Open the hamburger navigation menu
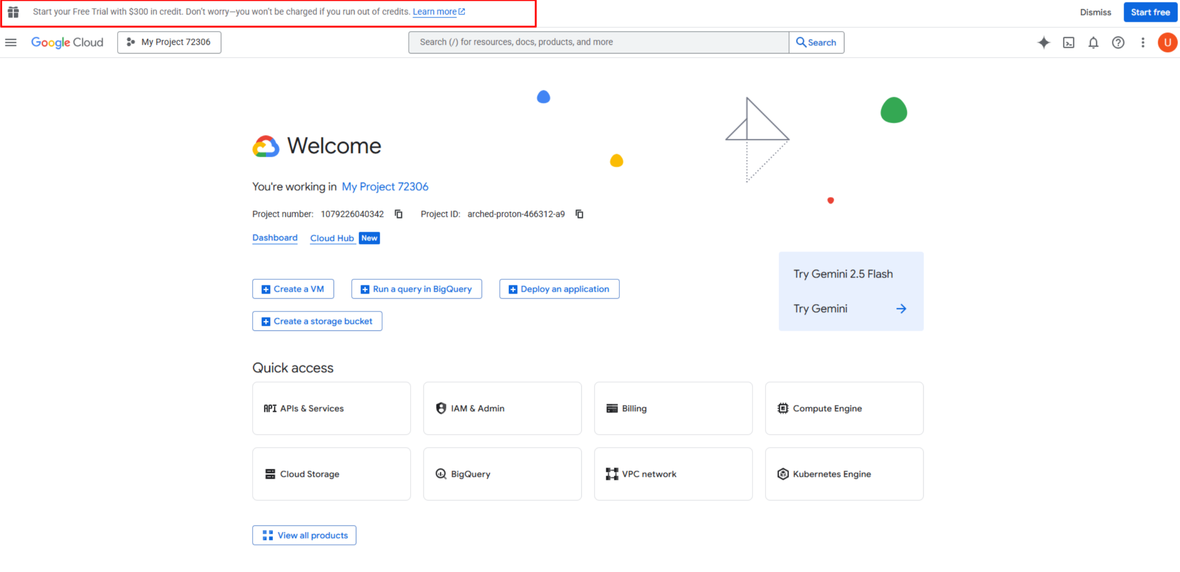1180x572 pixels. pos(10,43)
